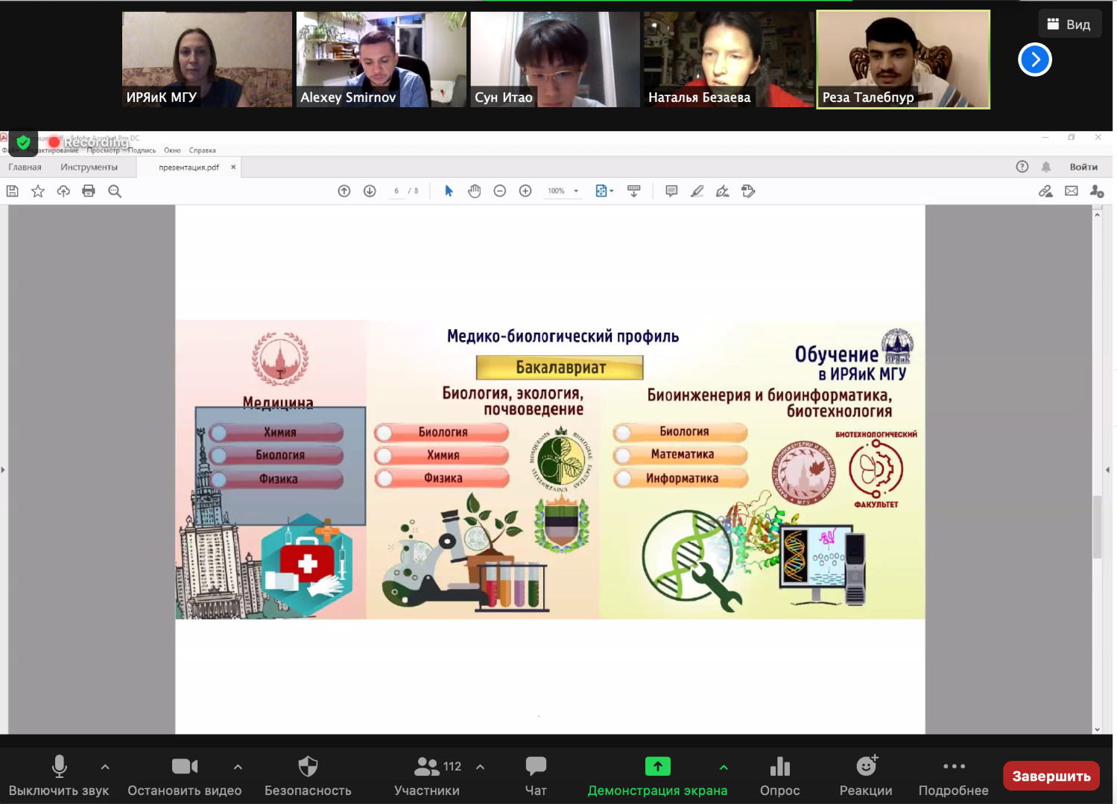Switch to the Инструменты tab
This screenshot has width=1117, height=804.
pos(89,167)
